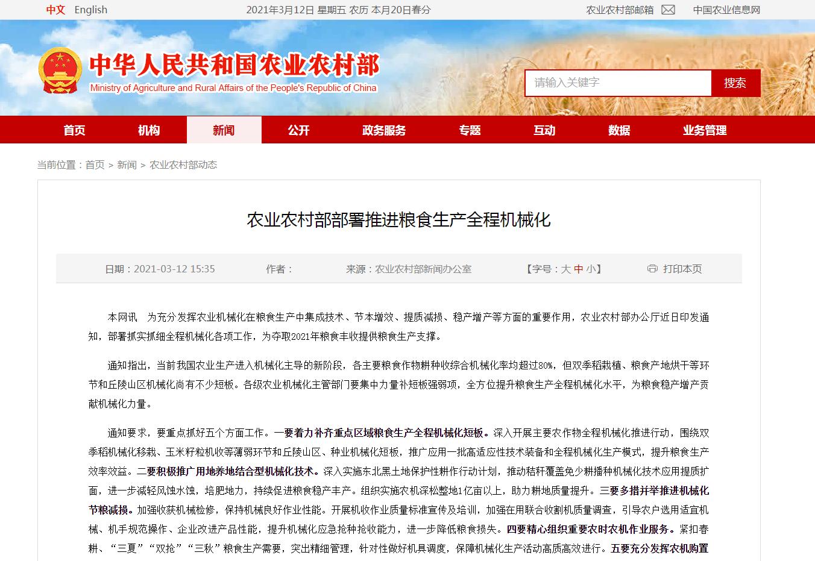This screenshot has height=561, width=815.
Task: Click the bold text 四要精心组织重要农时农机作业服务
Action: (x=590, y=529)
